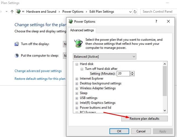Open the Turn off the display dropdown

(65, 44)
